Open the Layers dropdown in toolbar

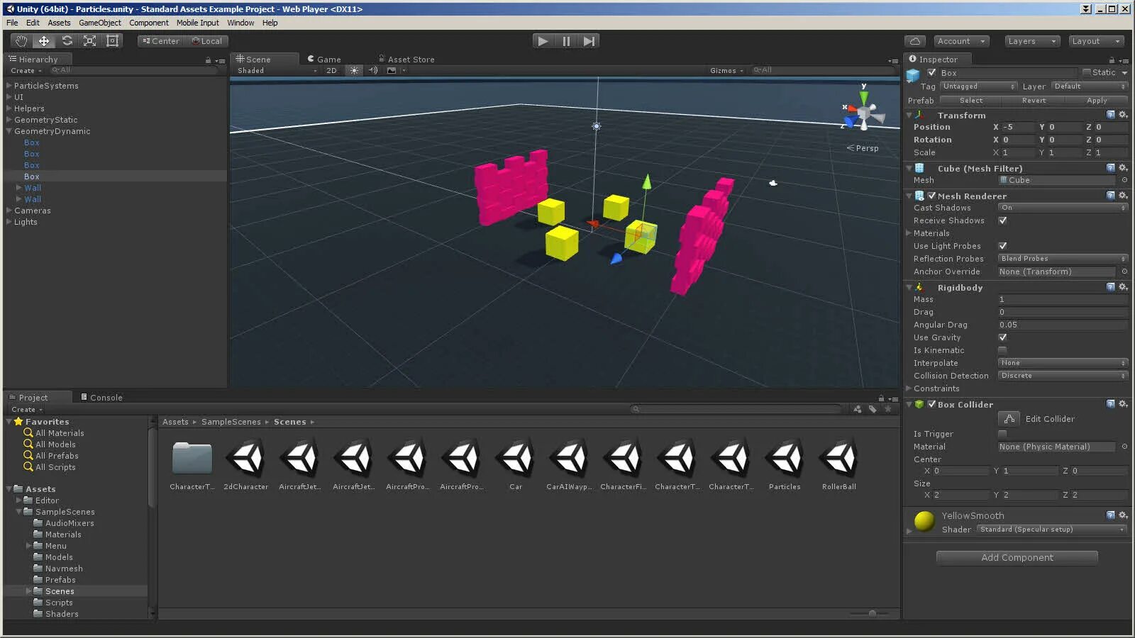[x=1031, y=41]
